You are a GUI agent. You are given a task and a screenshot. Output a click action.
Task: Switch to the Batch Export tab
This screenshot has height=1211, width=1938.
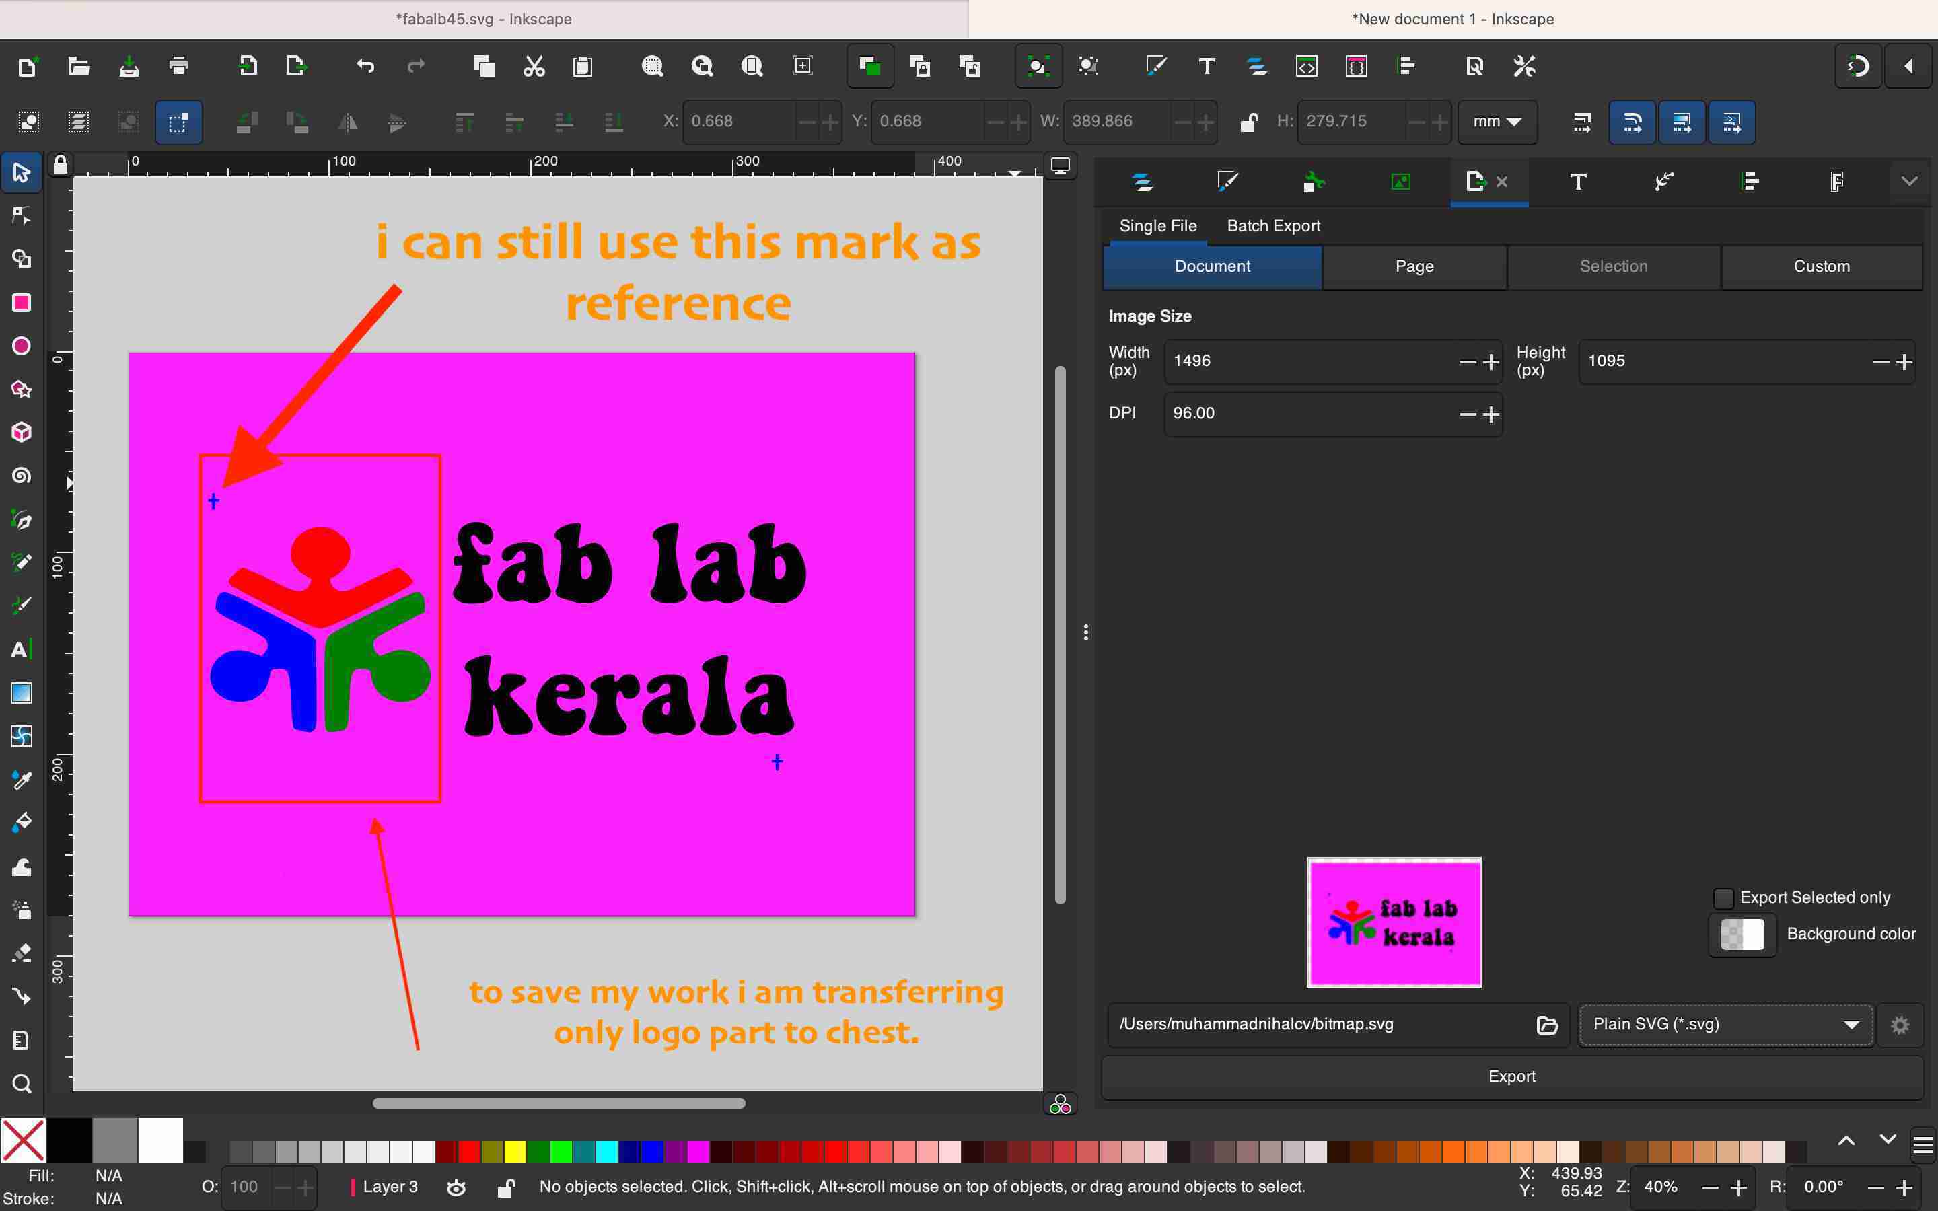(x=1273, y=226)
